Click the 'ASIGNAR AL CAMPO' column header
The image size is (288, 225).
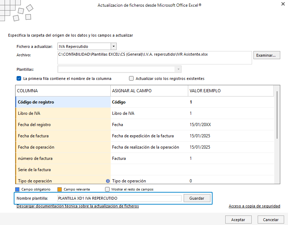pyautogui.click(x=149, y=90)
